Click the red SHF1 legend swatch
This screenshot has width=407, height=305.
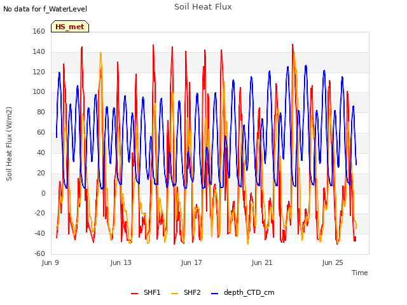coord(134,294)
